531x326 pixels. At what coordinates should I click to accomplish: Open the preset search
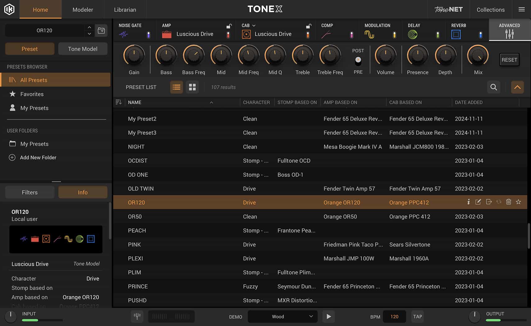coord(493,87)
